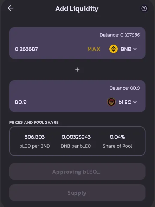Click the Supply button
This screenshot has width=155, height=207.
(x=77, y=193)
